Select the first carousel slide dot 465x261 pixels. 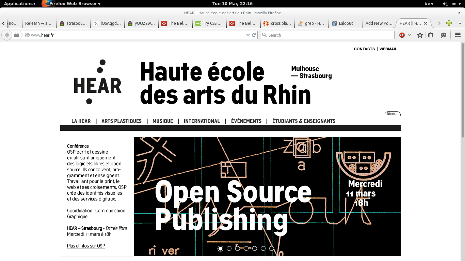[221, 248]
